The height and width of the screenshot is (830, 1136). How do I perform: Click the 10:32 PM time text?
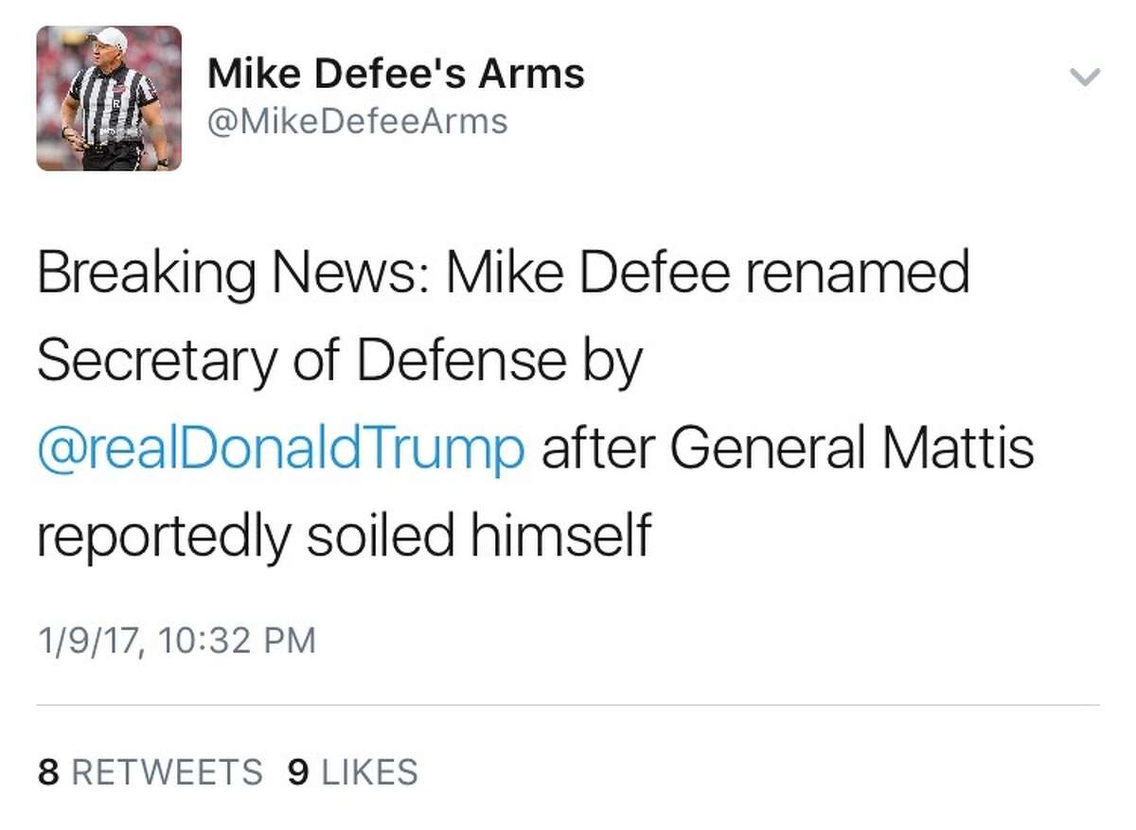point(238,641)
